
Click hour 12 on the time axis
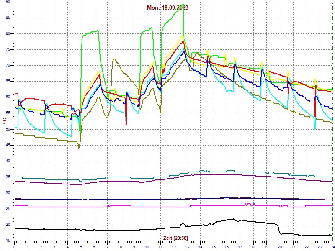(x=173, y=247)
